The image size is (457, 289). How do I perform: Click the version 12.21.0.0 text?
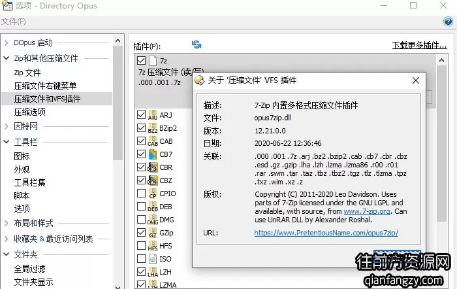coord(270,131)
